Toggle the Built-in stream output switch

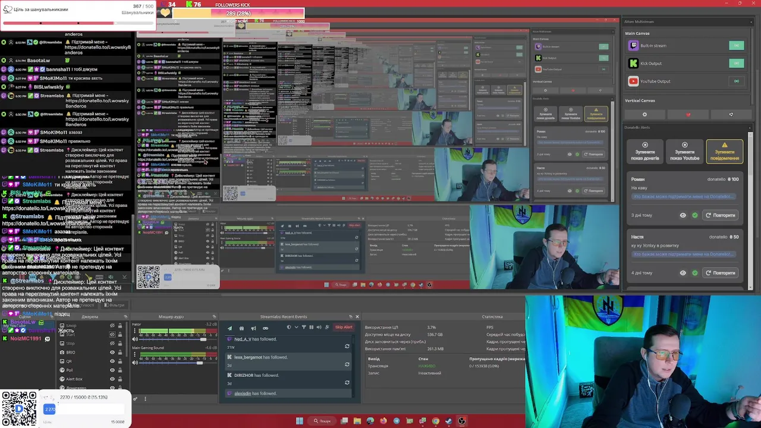click(736, 46)
